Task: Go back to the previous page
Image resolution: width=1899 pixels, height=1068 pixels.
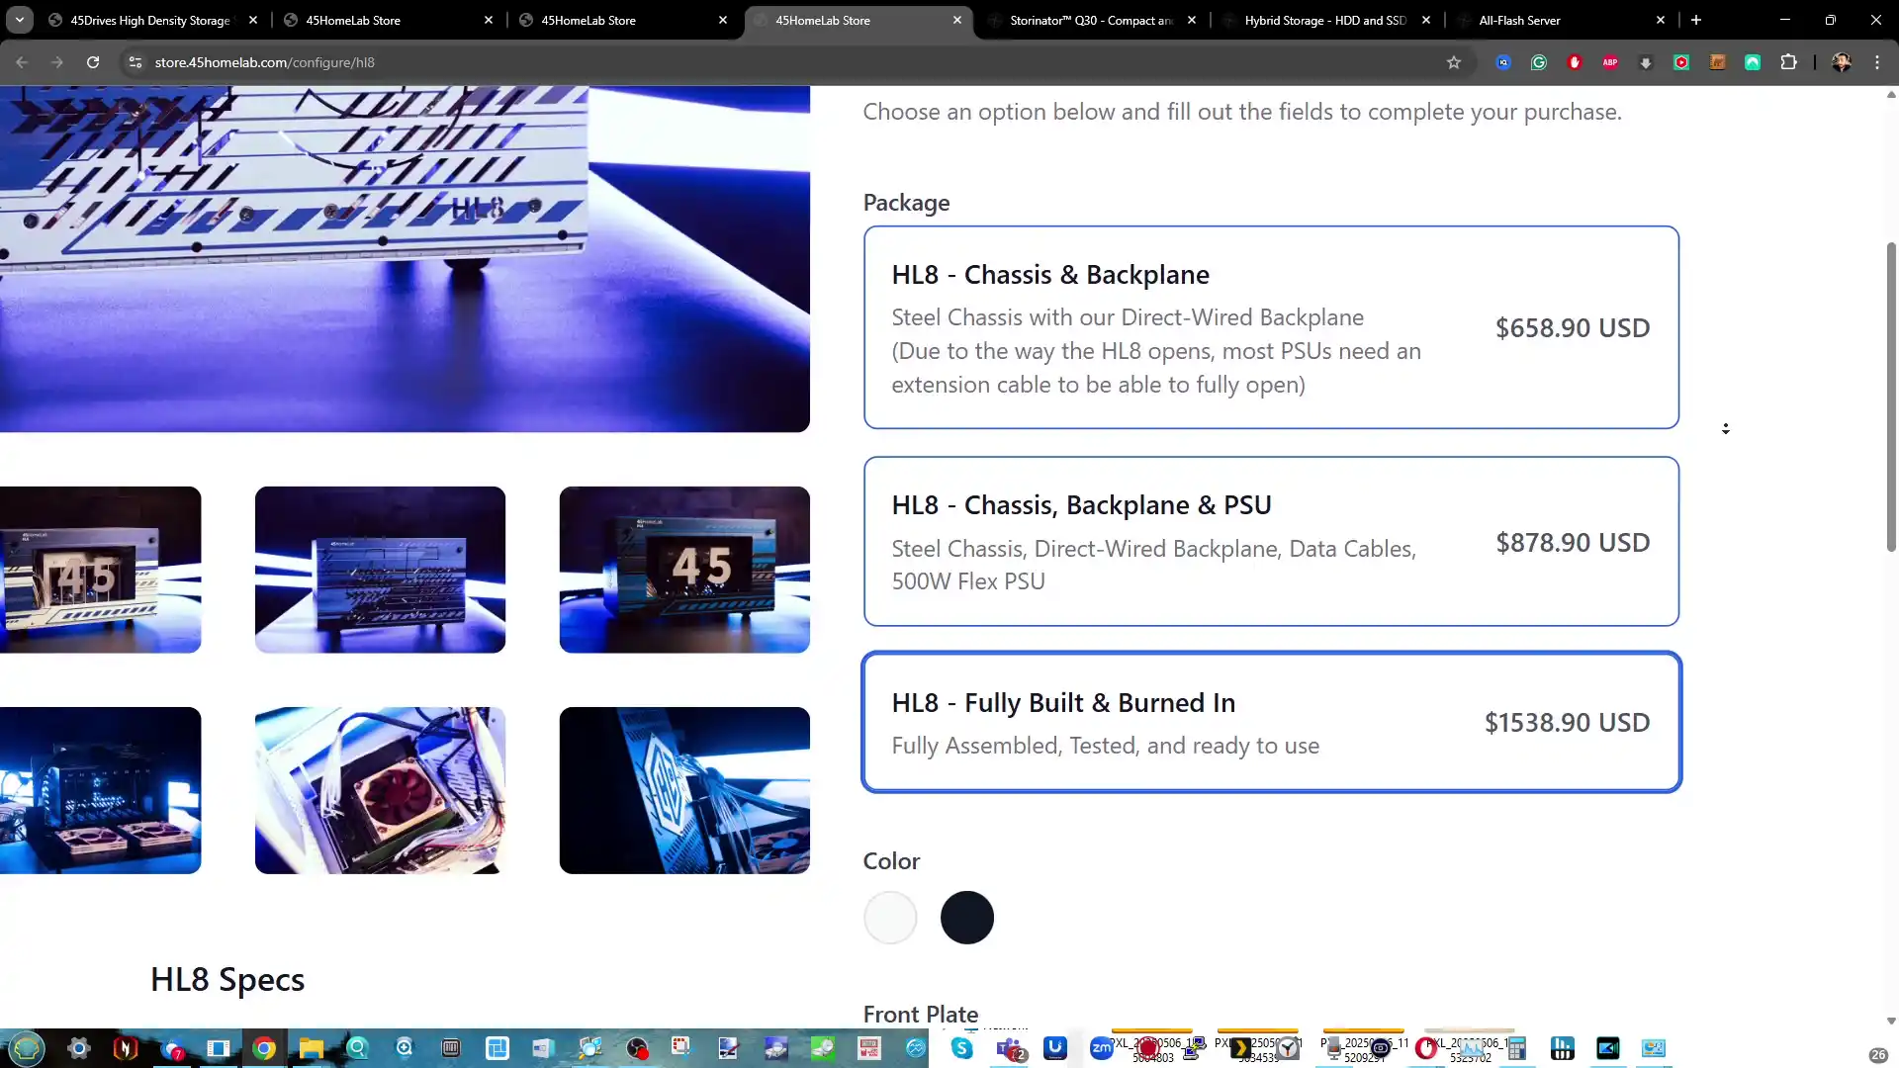Action: (22, 62)
